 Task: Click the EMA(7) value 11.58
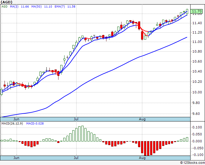coord(71,7)
